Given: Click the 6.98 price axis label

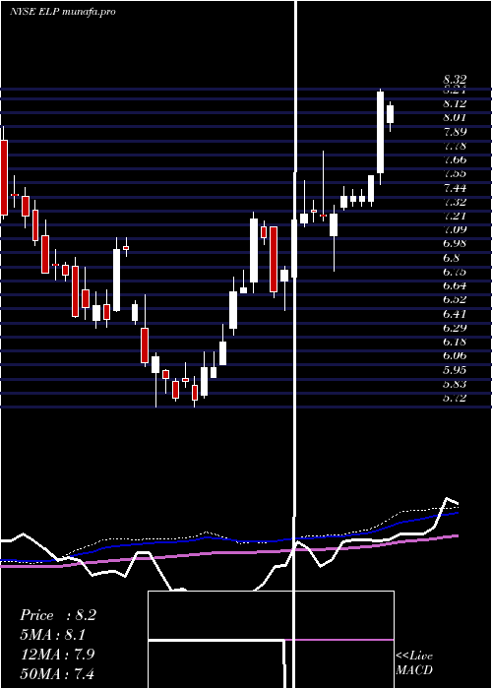Looking at the screenshot, I should (x=455, y=243).
